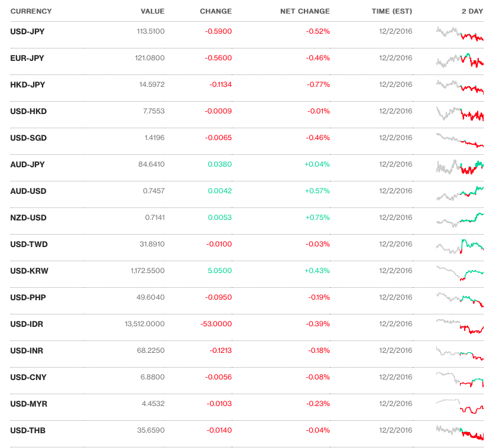The height and width of the screenshot is (448, 499).
Task: Open the USD-IDR currency pair link
Action: click(27, 324)
